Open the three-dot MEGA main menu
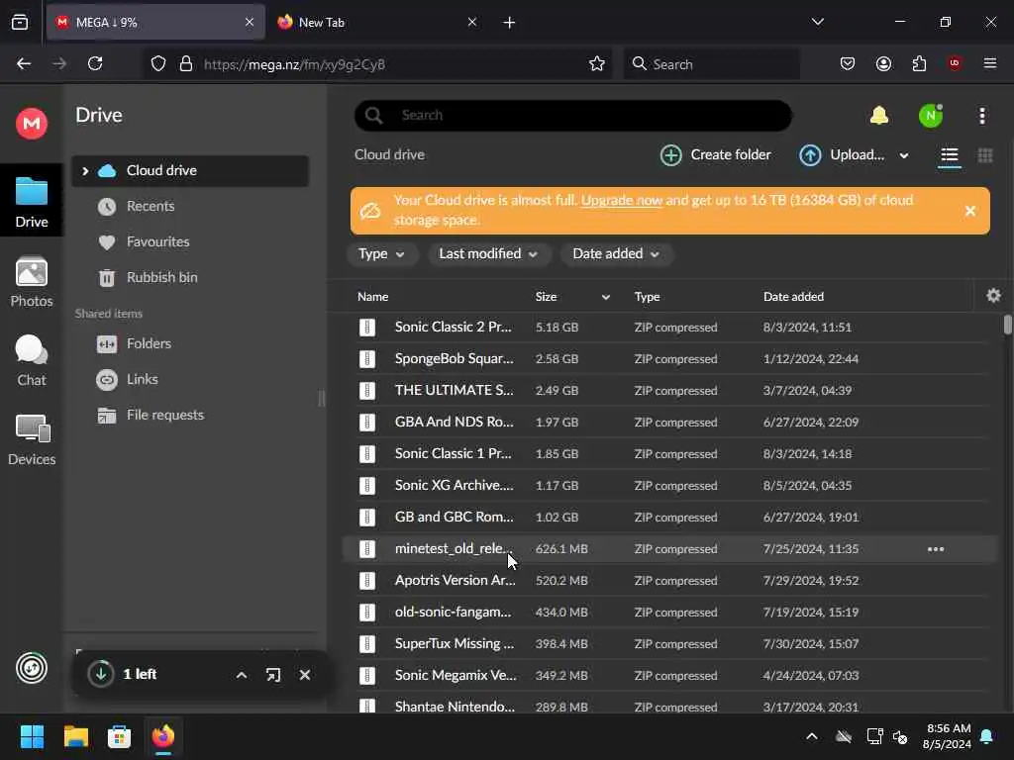Image resolution: width=1014 pixels, height=760 pixels. (x=981, y=116)
